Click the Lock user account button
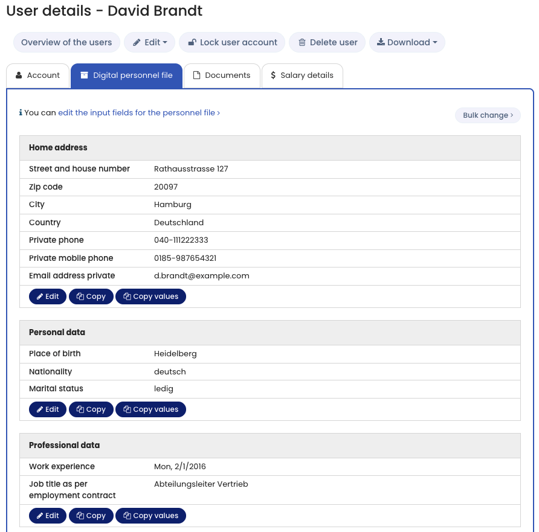539x532 pixels. point(232,42)
